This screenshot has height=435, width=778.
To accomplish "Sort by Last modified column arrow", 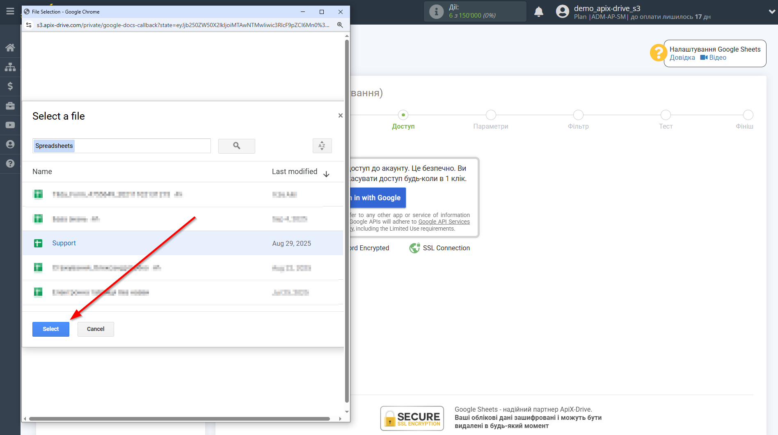I will coord(326,174).
